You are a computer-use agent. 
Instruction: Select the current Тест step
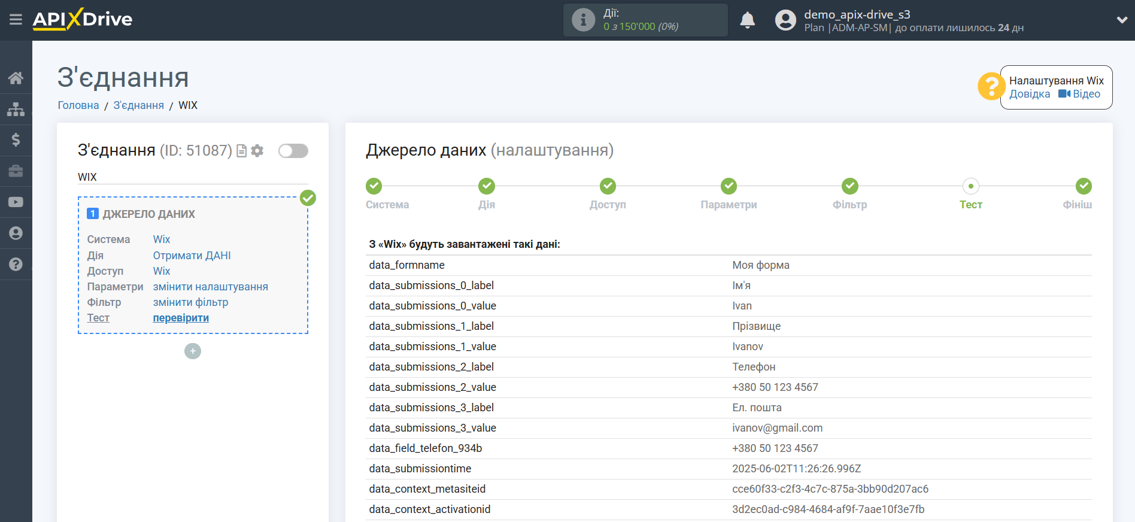click(x=971, y=186)
